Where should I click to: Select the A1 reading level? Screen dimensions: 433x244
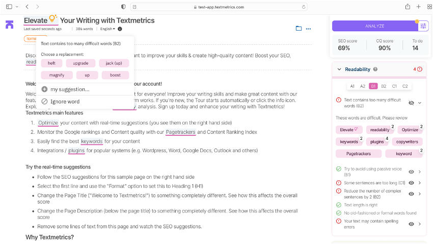[x=353, y=86]
